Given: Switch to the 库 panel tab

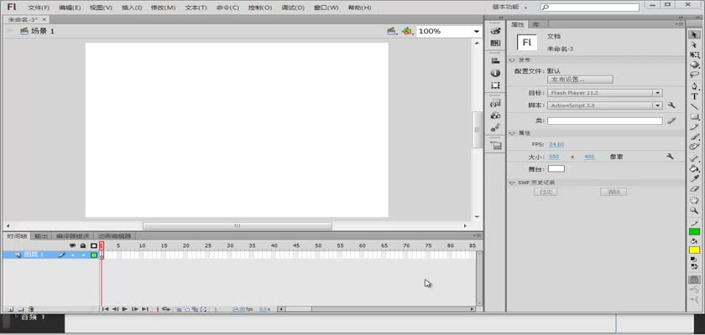Looking at the screenshot, I should (x=535, y=25).
